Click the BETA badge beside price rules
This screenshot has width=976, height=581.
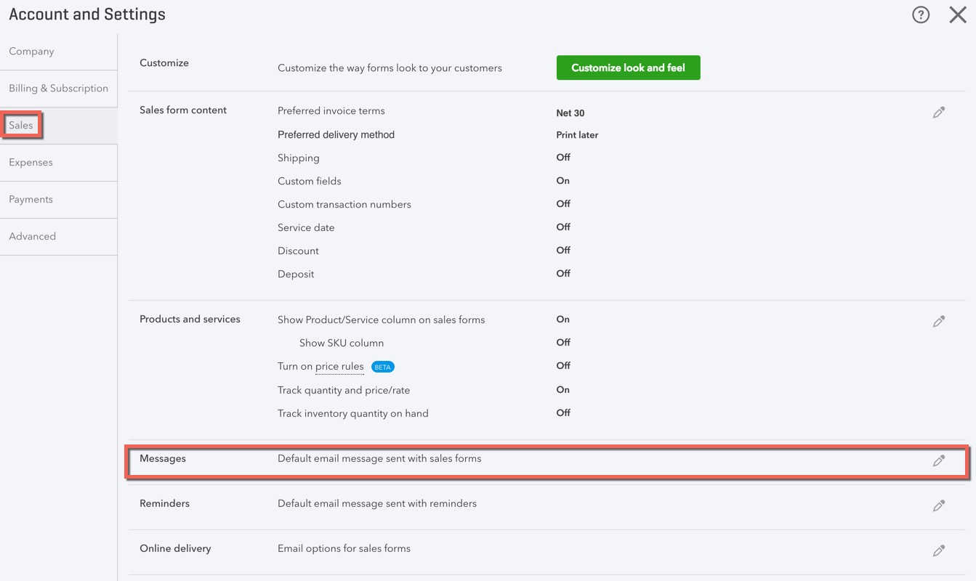pyautogui.click(x=383, y=367)
